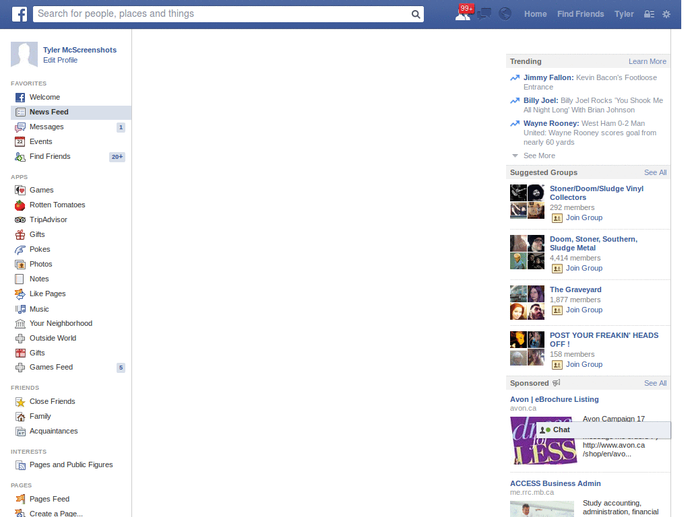The width and height of the screenshot is (690, 517).
Task: Click the Avon ad image
Action: 544,441
